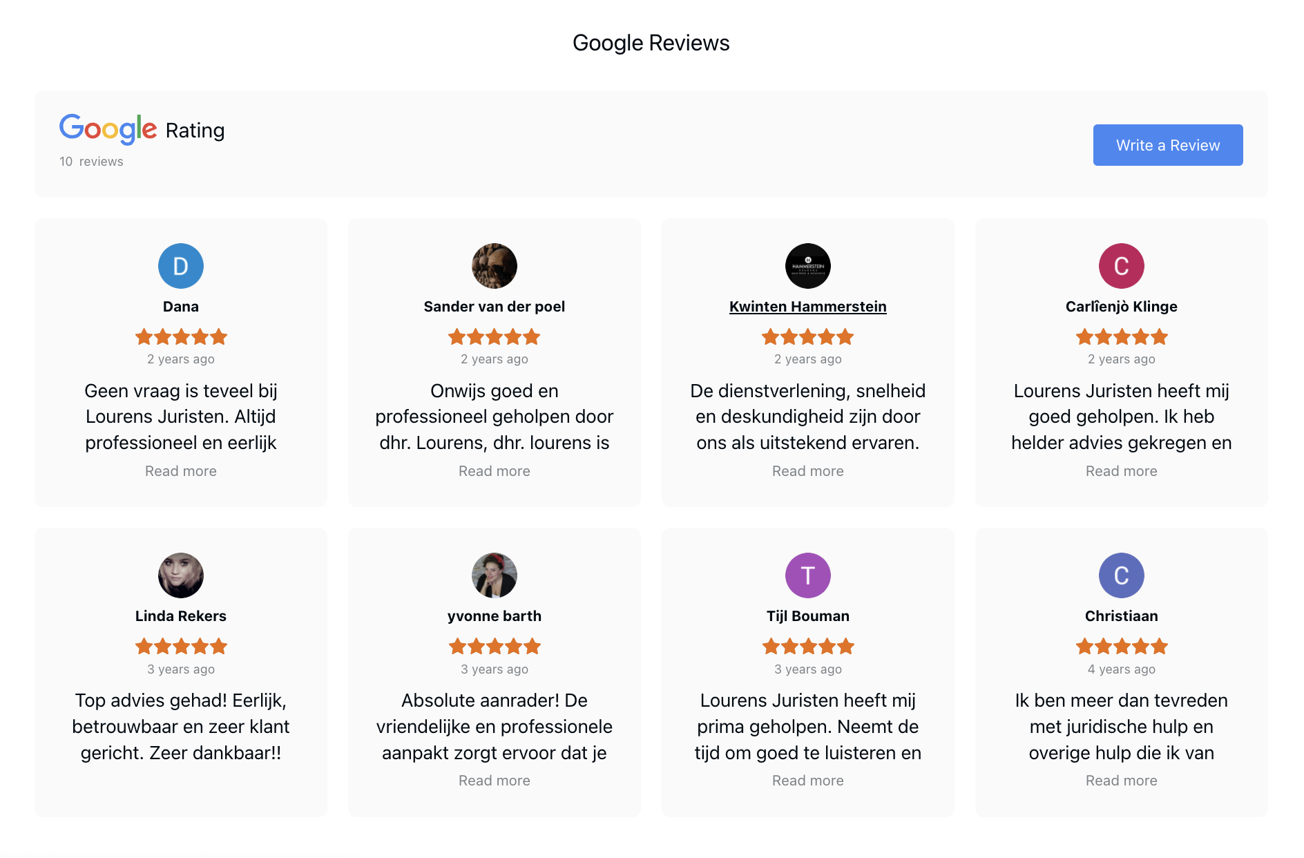1304x858 pixels.
Task: Expand Dana's review with Read more
Action: [x=181, y=471]
